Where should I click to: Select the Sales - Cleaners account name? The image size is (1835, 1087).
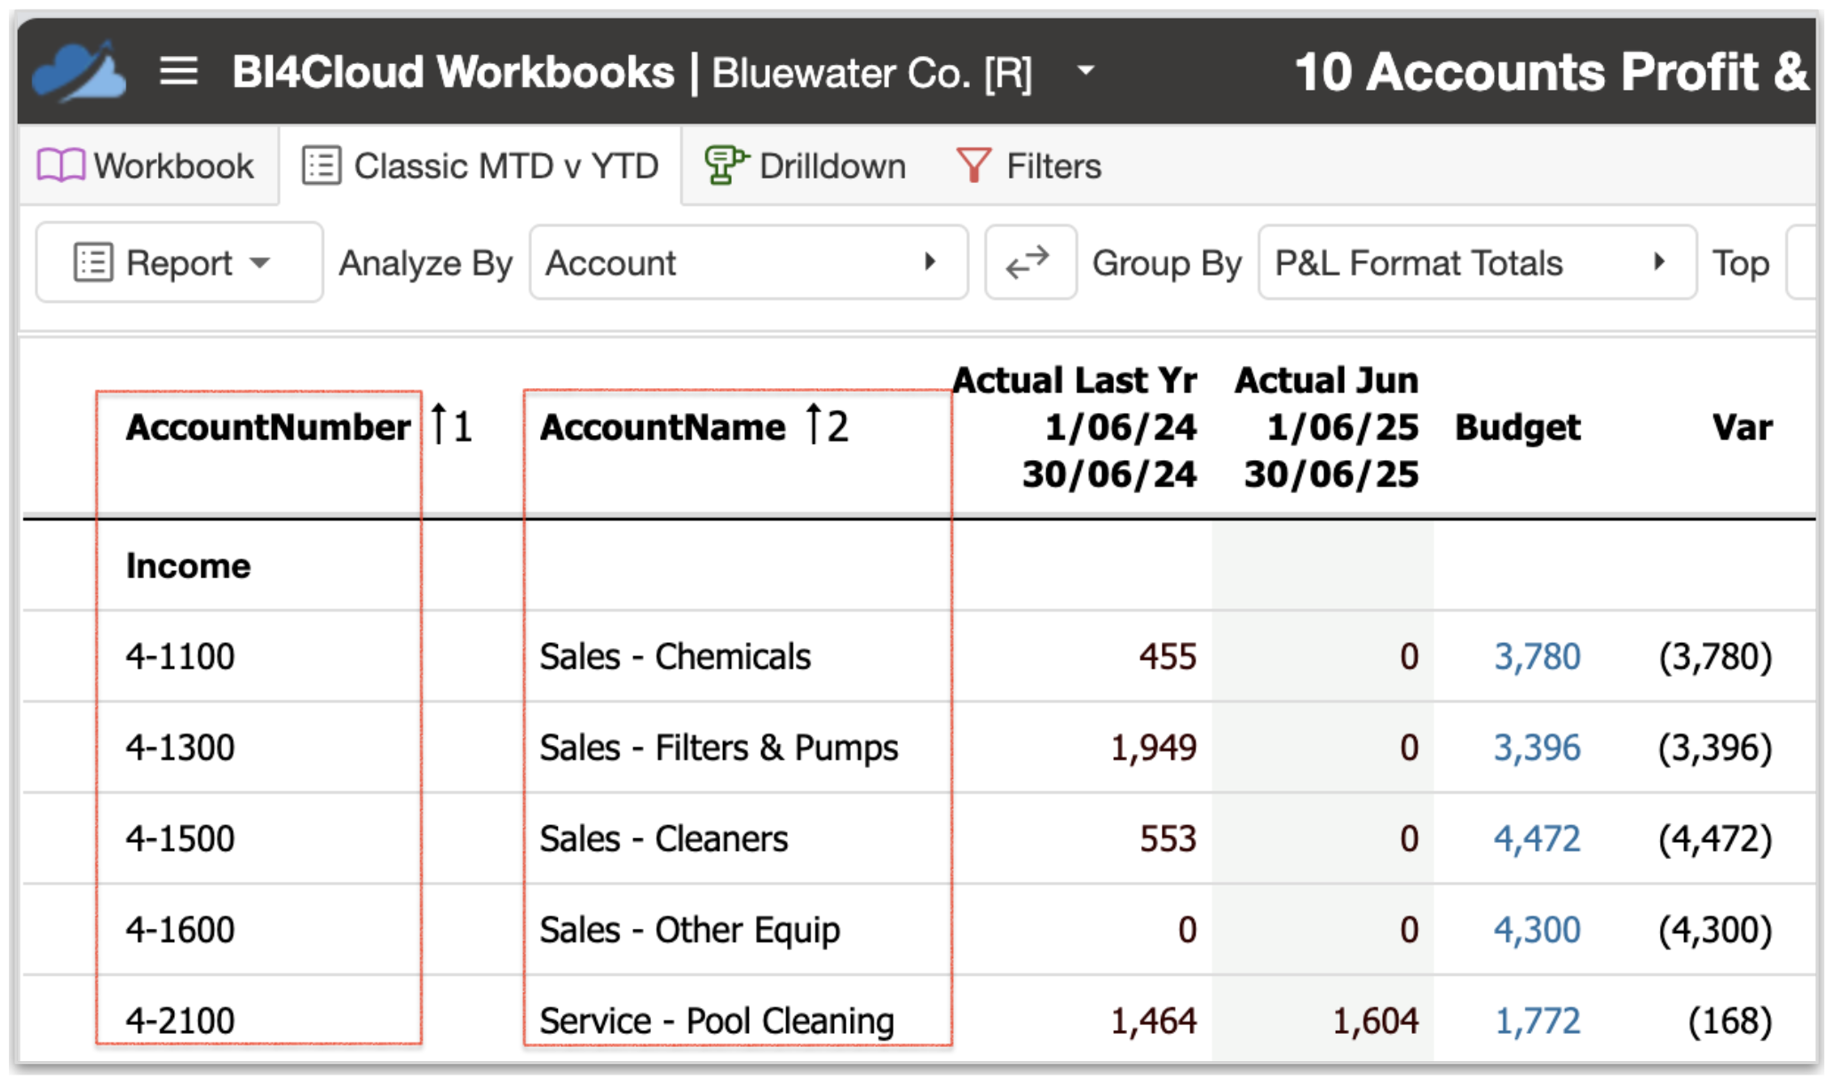pos(663,839)
